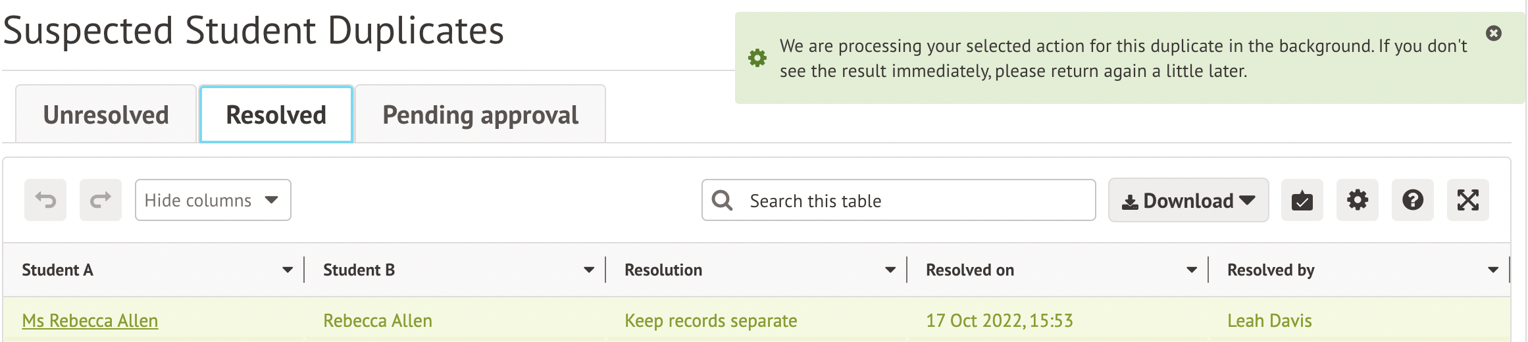Open Ms Rebecca Allen student link
Viewport: 1528px width, 342px height.
[90, 321]
